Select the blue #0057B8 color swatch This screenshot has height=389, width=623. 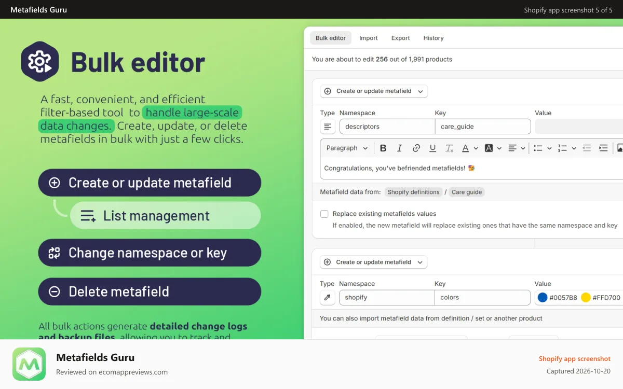click(x=543, y=298)
